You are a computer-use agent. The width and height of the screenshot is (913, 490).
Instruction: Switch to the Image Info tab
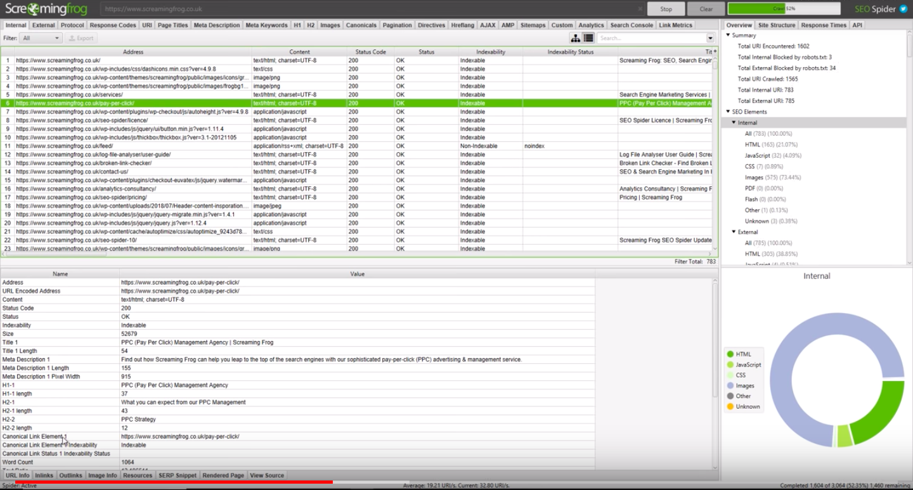click(x=103, y=475)
